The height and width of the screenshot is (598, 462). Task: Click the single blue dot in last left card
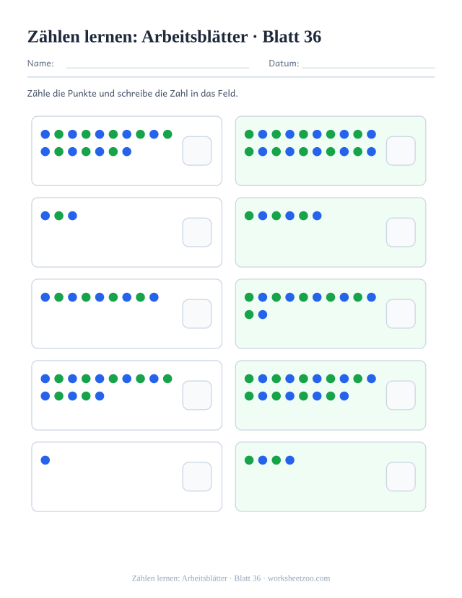[45, 460]
